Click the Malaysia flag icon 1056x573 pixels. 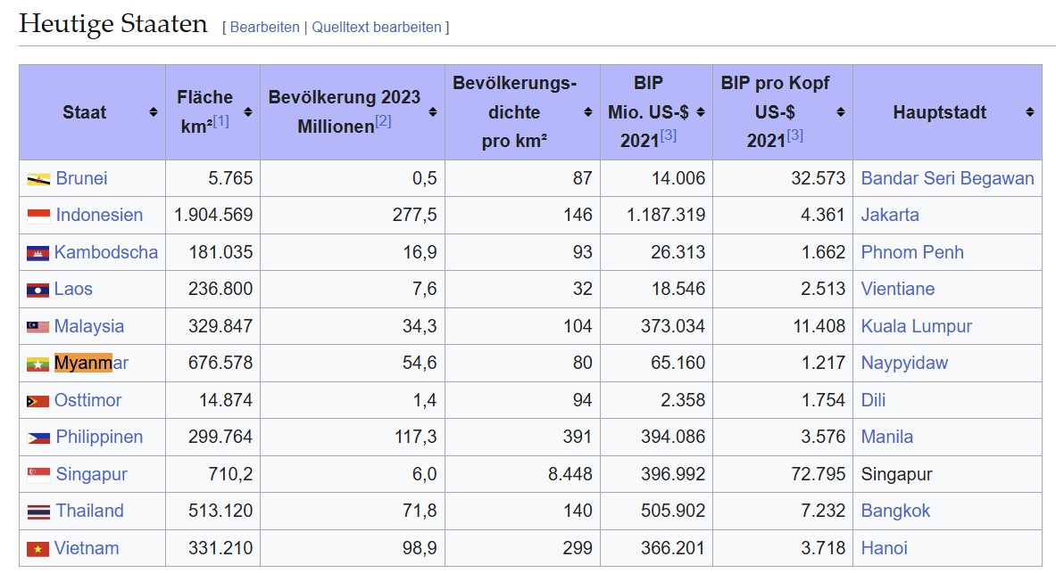(37, 327)
